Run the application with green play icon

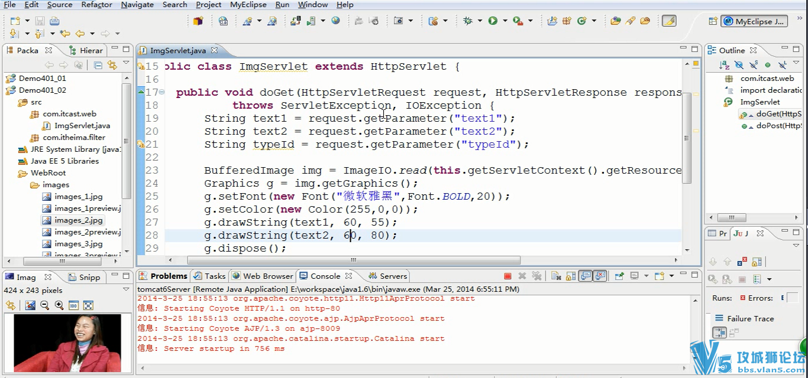(x=493, y=21)
